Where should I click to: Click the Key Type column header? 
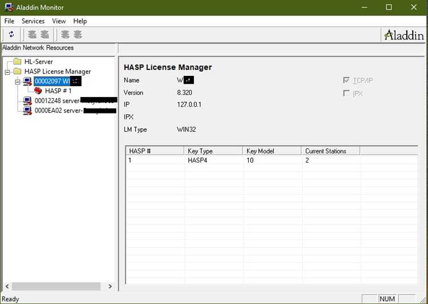click(x=213, y=151)
